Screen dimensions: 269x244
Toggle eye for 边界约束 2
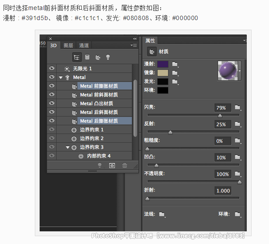(x=52, y=138)
